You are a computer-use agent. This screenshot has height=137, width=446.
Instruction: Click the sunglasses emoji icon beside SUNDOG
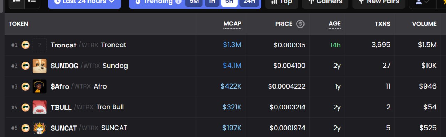(x=25, y=66)
